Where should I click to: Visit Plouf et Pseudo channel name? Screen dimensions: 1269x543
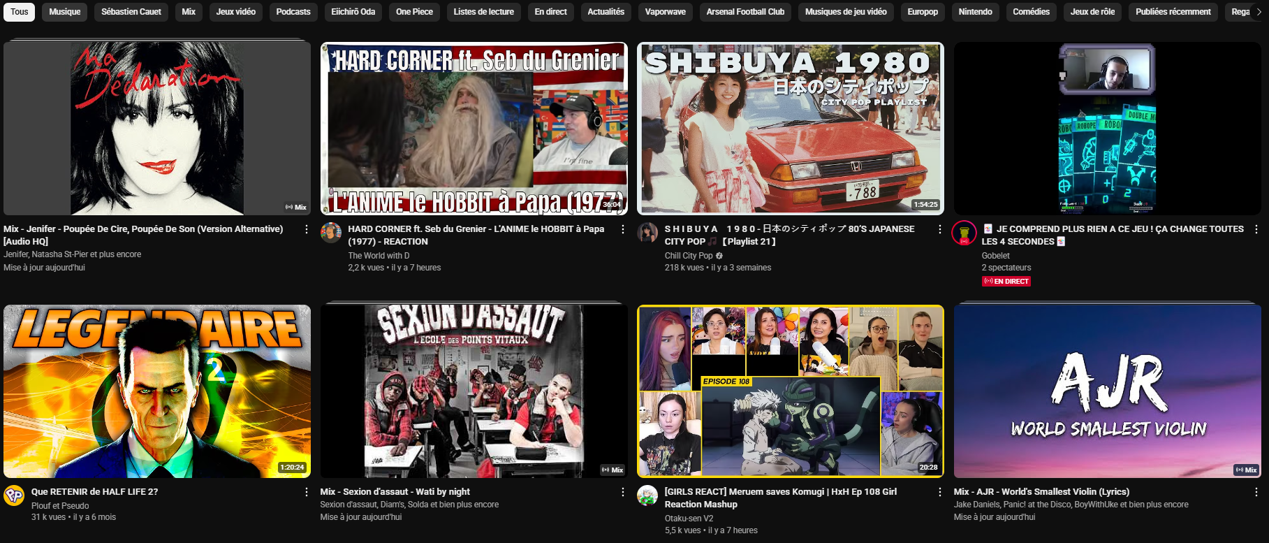(60, 506)
